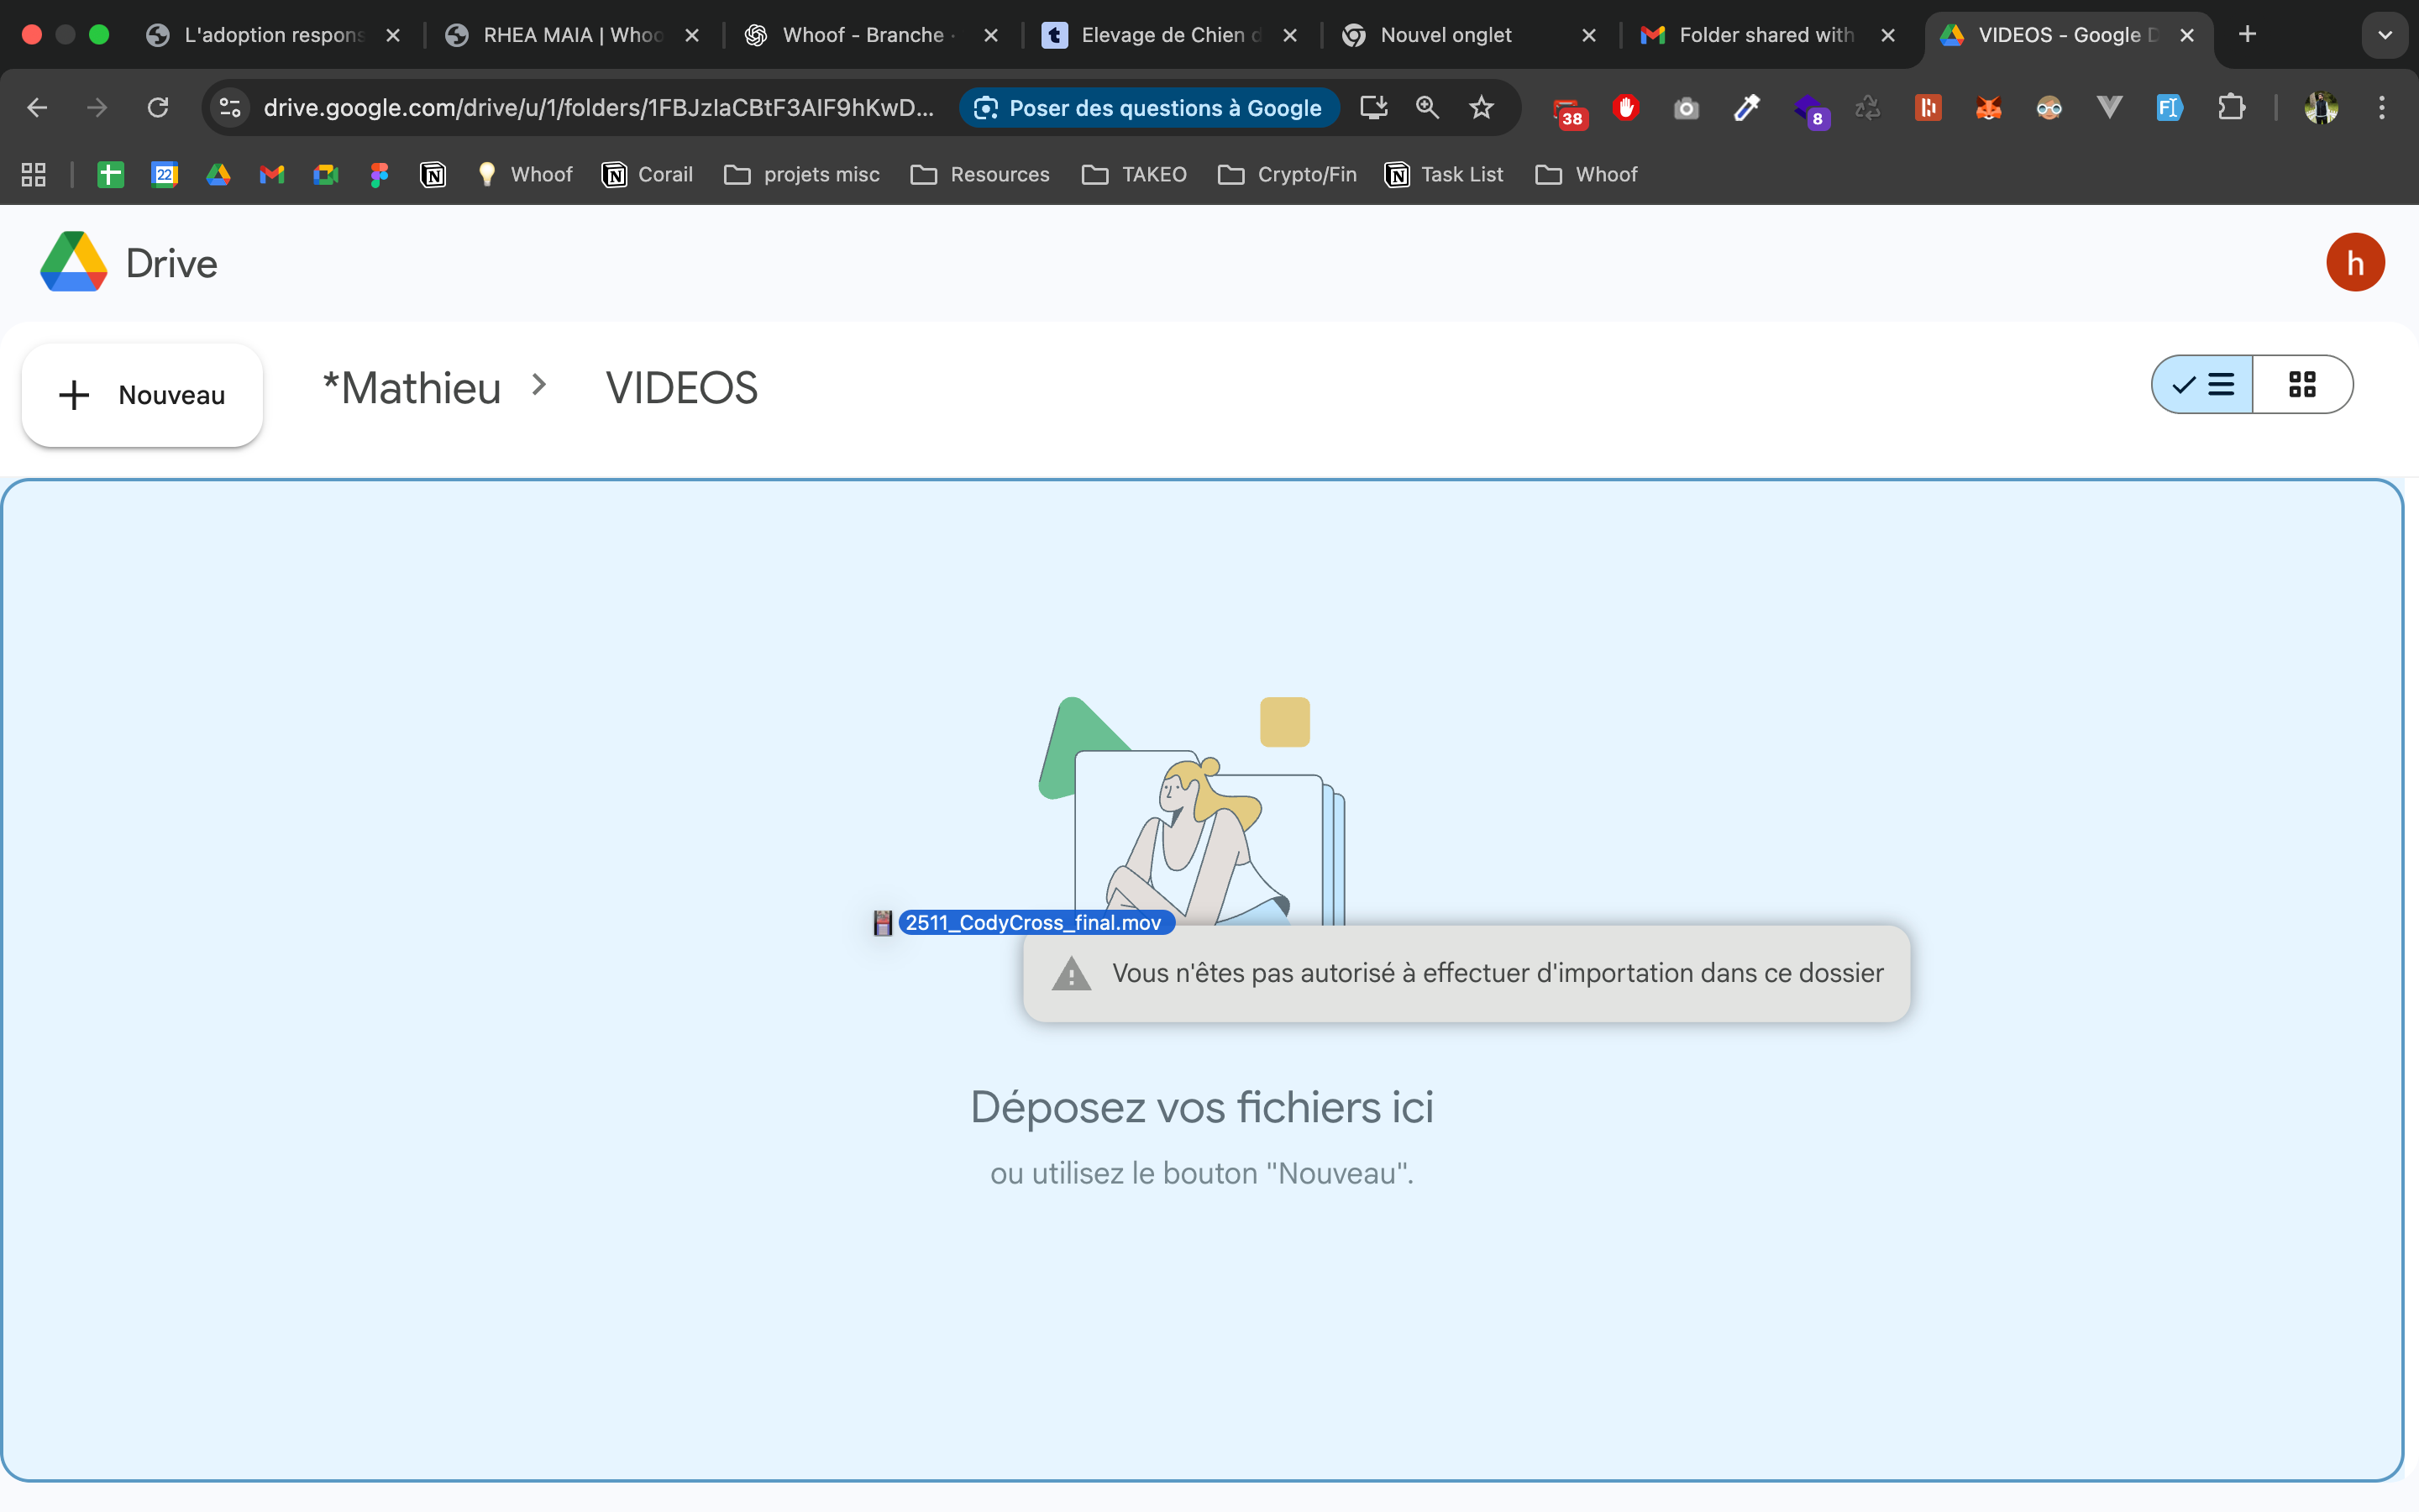
Task: Reload the current page
Action: pos(158,108)
